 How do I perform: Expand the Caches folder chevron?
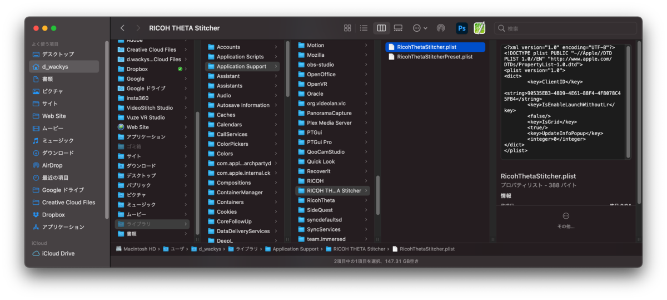(x=276, y=115)
